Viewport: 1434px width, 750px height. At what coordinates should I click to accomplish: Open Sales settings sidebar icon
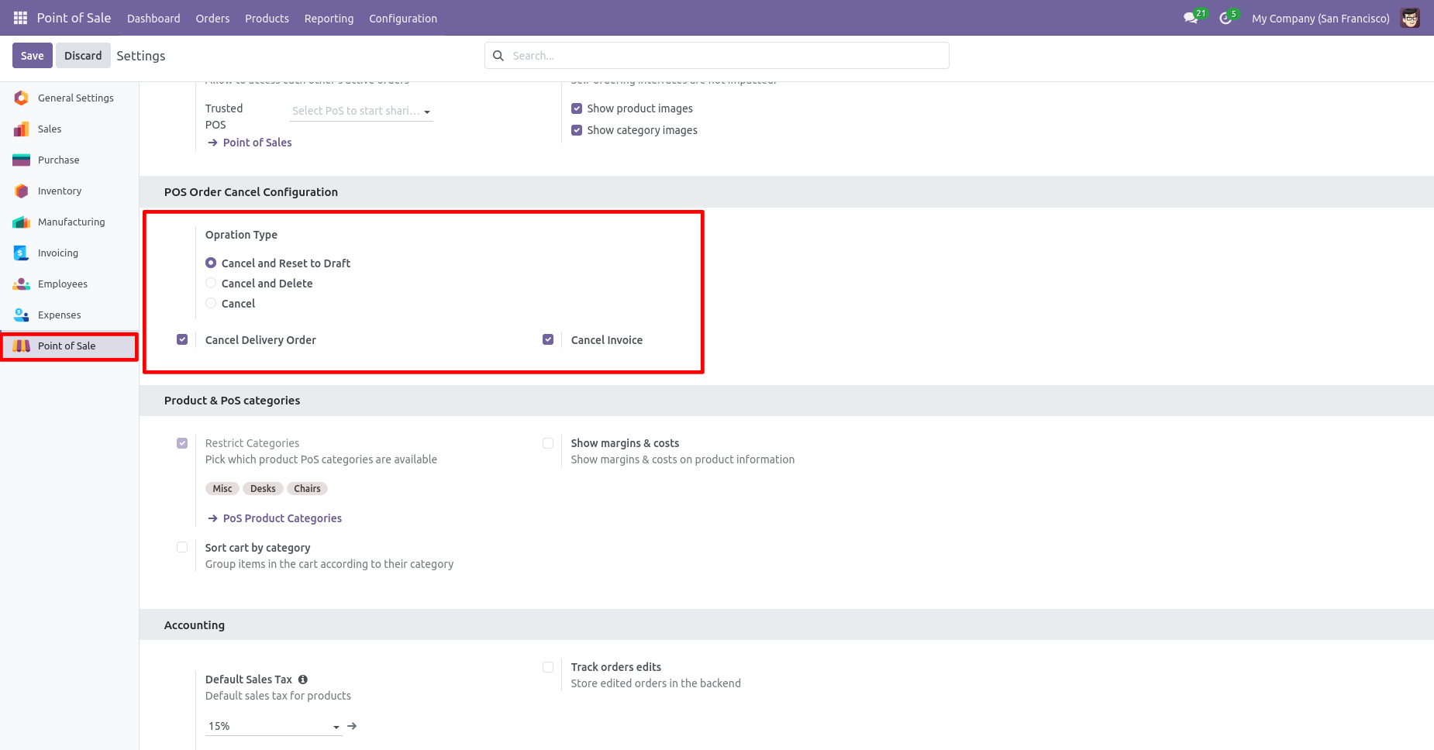coord(22,129)
